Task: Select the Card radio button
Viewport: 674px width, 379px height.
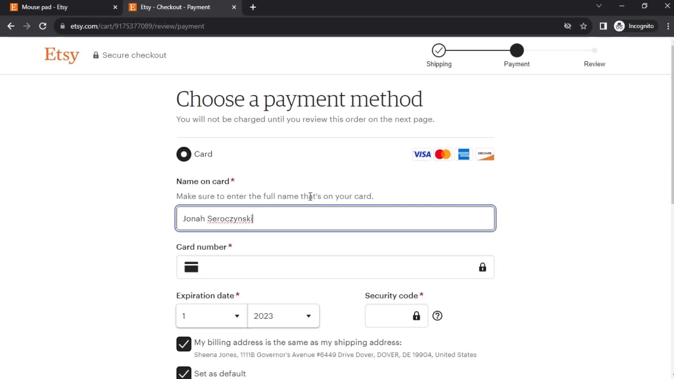Action: [184, 154]
